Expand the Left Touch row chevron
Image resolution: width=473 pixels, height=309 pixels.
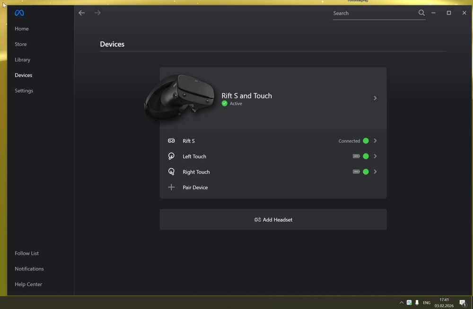coord(375,156)
